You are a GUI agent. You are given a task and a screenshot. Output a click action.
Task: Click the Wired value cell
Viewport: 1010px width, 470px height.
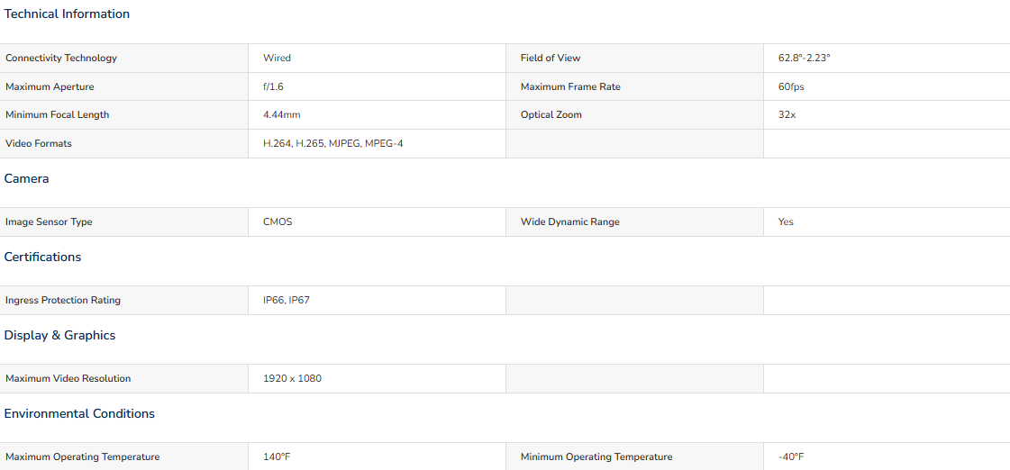tap(277, 58)
